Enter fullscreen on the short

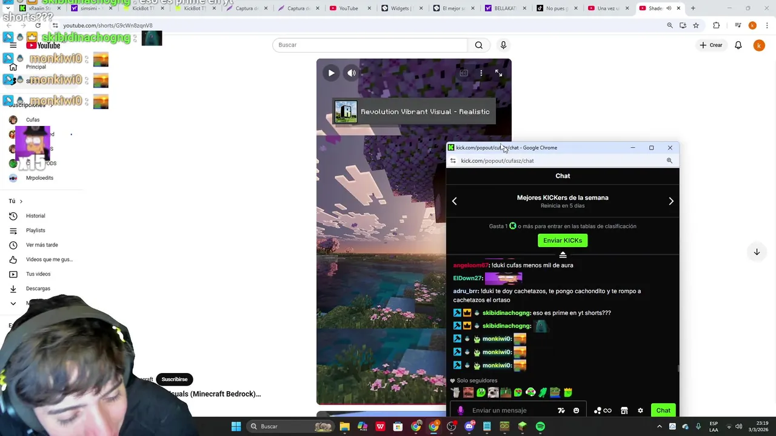click(x=498, y=73)
